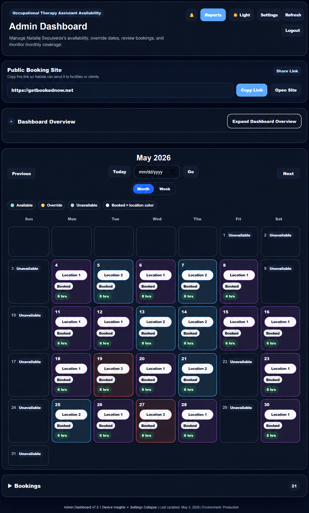Click the Available legend chip
The image size is (309, 513).
21,205
